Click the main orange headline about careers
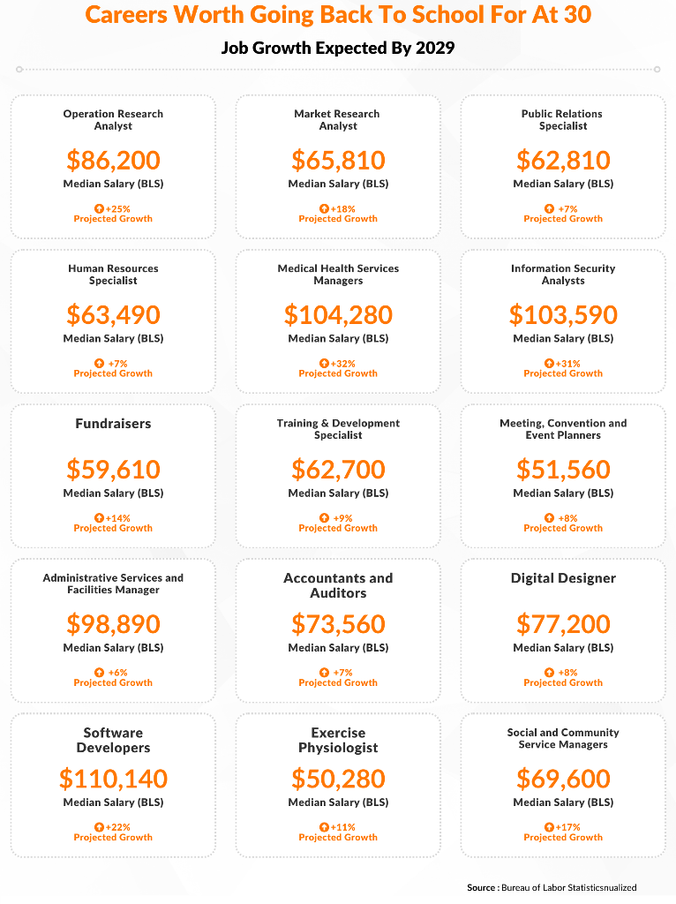The width and height of the screenshot is (676, 904). pos(338,14)
